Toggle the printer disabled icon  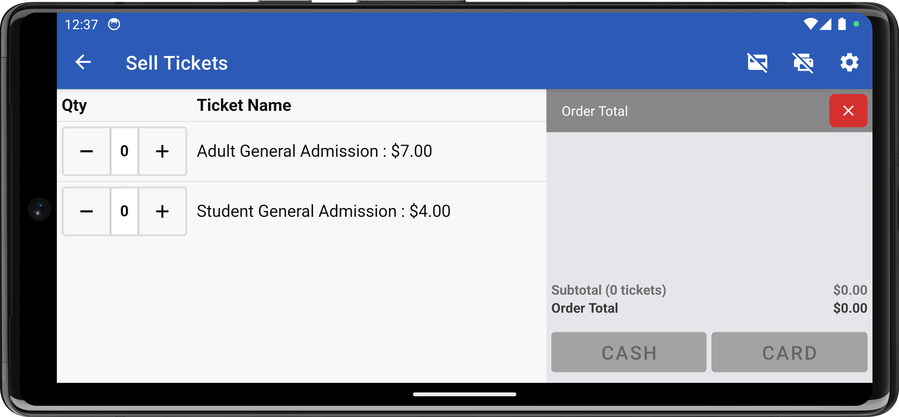(x=803, y=63)
